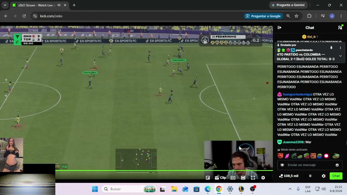
Task: Close the zEkO Stream tab
Action: (65, 5)
